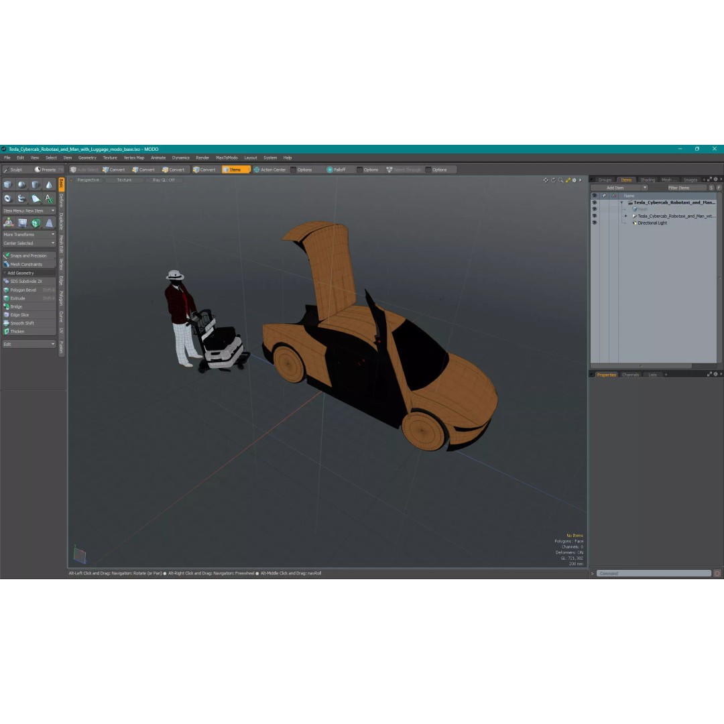Open Properties panel settings gear
Viewport: 724px width, 724px height.
716,374
